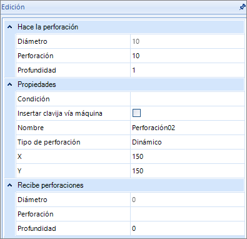247x239 pixels.
Task: Collapse the Propiedades section
Action: pos(9,84)
